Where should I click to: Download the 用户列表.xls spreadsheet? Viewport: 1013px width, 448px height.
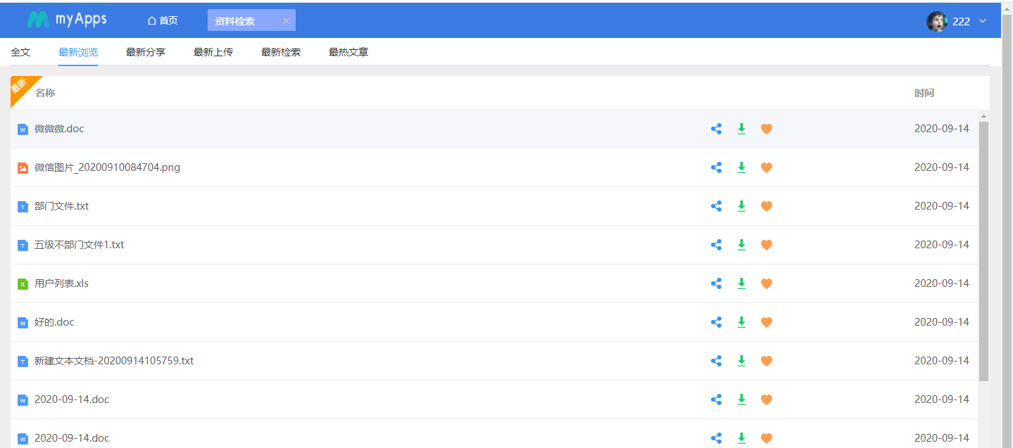[x=741, y=283]
